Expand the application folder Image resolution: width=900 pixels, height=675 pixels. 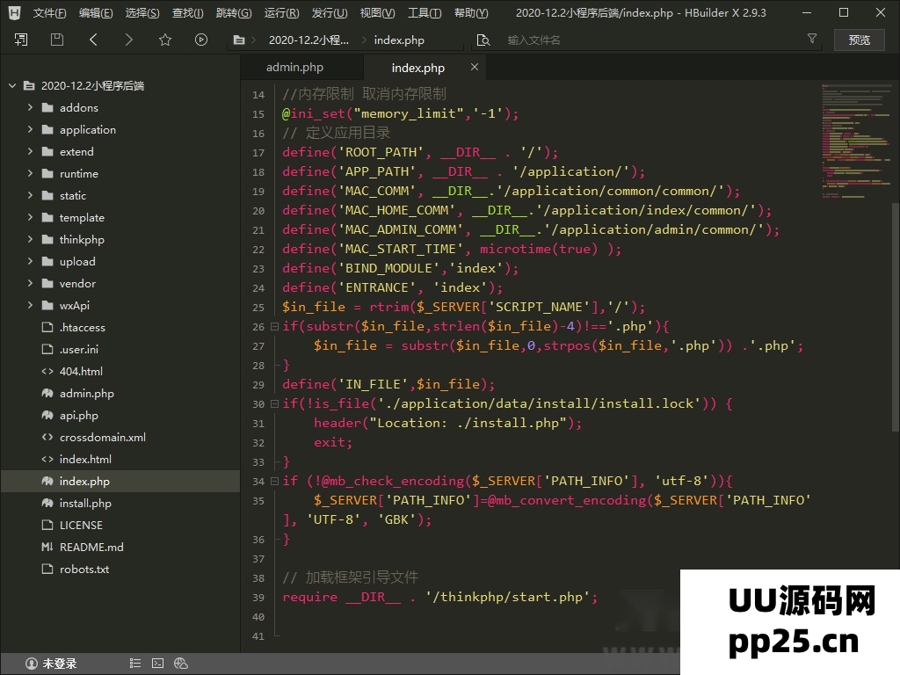[x=30, y=129]
